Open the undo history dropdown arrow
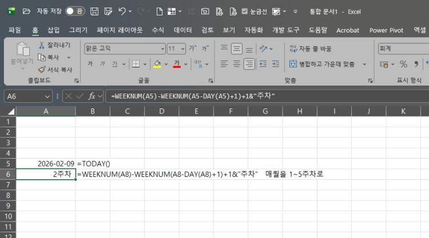 pyautogui.click(x=130, y=11)
